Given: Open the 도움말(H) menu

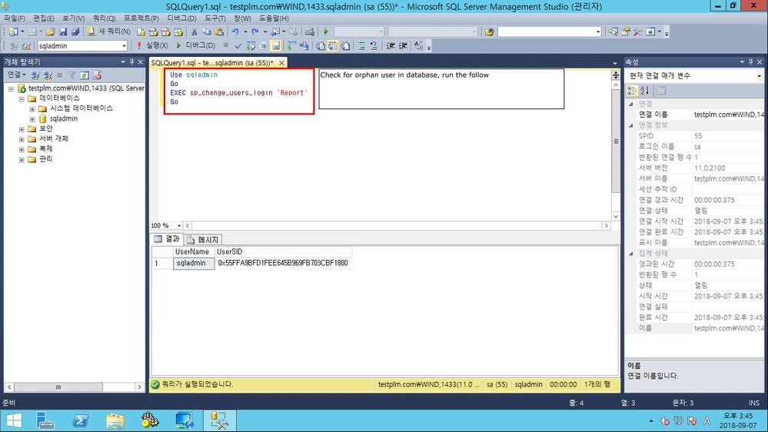Looking at the screenshot, I should click(274, 18).
